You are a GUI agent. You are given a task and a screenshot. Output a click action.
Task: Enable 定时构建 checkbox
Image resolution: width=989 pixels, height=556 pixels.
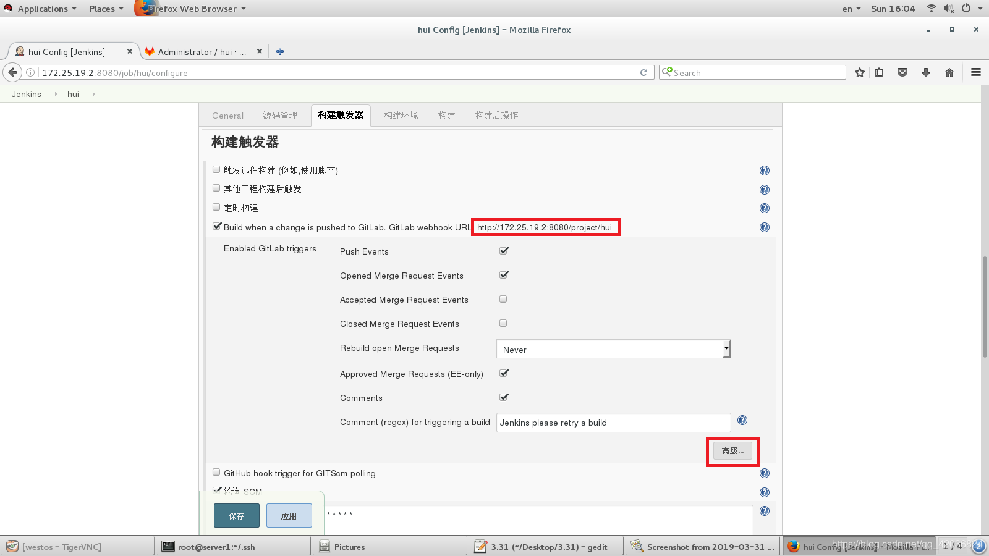216,207
